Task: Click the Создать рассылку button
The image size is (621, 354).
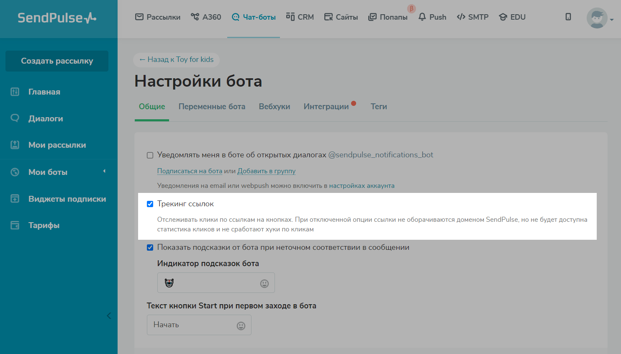Action: 57,61
